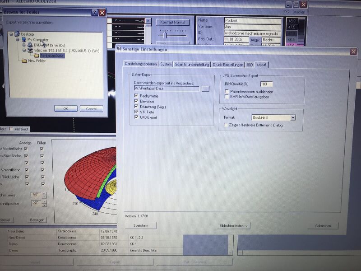This screenshot has width=361, height=271.
Task: Expand the DVD-RAM Drive tree node
Action: 23,45
